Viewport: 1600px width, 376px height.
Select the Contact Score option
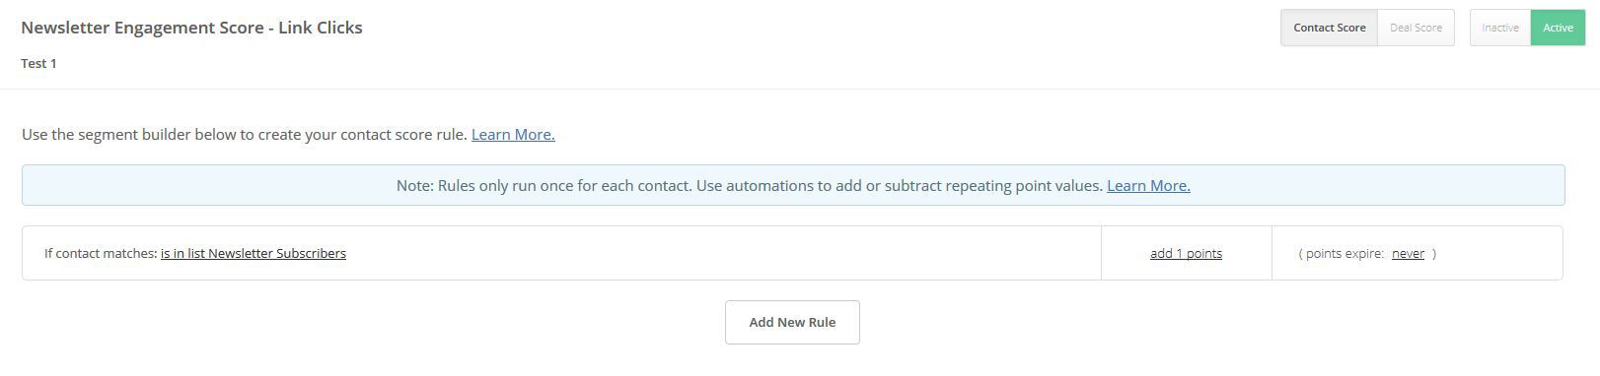1329,28
